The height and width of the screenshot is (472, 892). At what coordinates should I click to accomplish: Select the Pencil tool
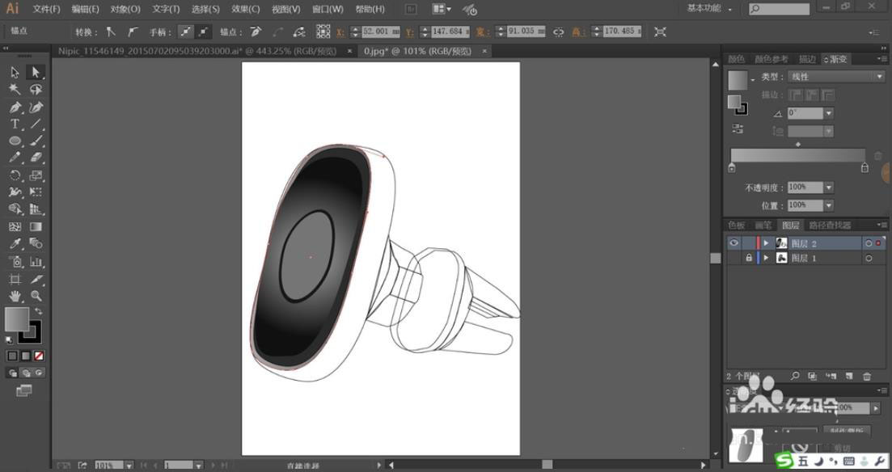point(15,158)
